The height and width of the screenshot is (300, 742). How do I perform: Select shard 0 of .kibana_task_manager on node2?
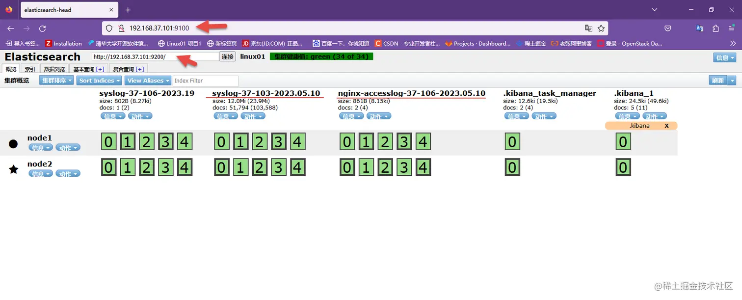click(x=512, y=167)
